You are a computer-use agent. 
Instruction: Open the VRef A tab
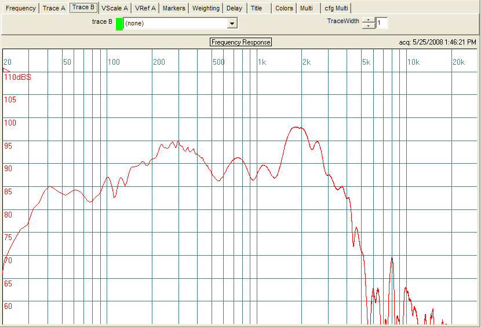pyautogui.click(x=145, y=8)
